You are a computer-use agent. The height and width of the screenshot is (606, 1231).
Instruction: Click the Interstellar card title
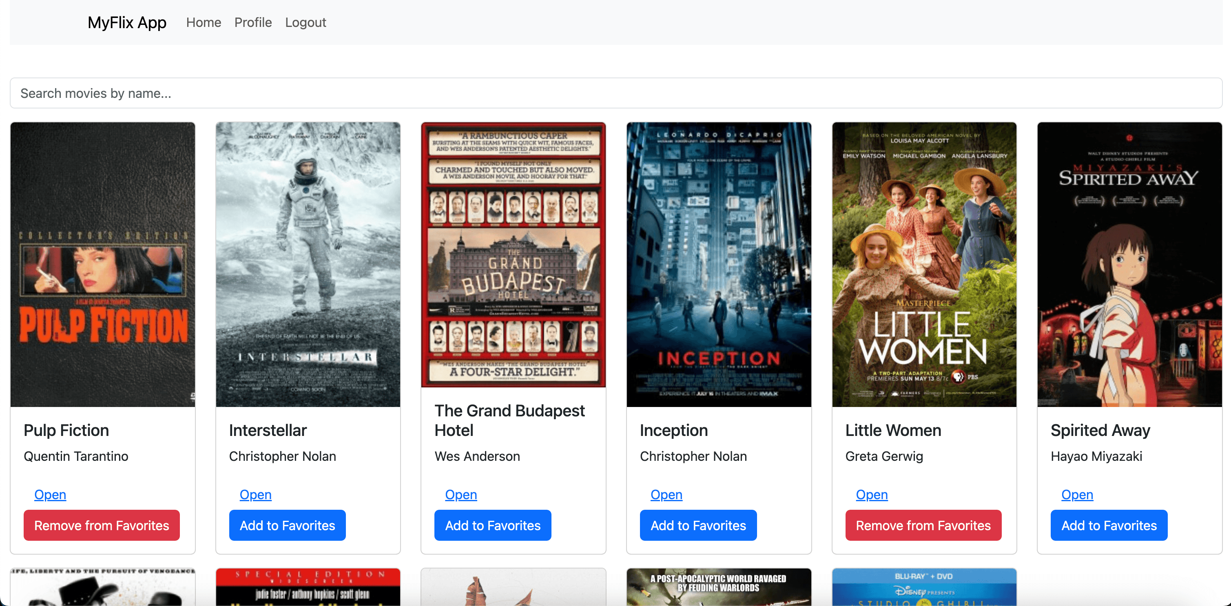(268, 430)
